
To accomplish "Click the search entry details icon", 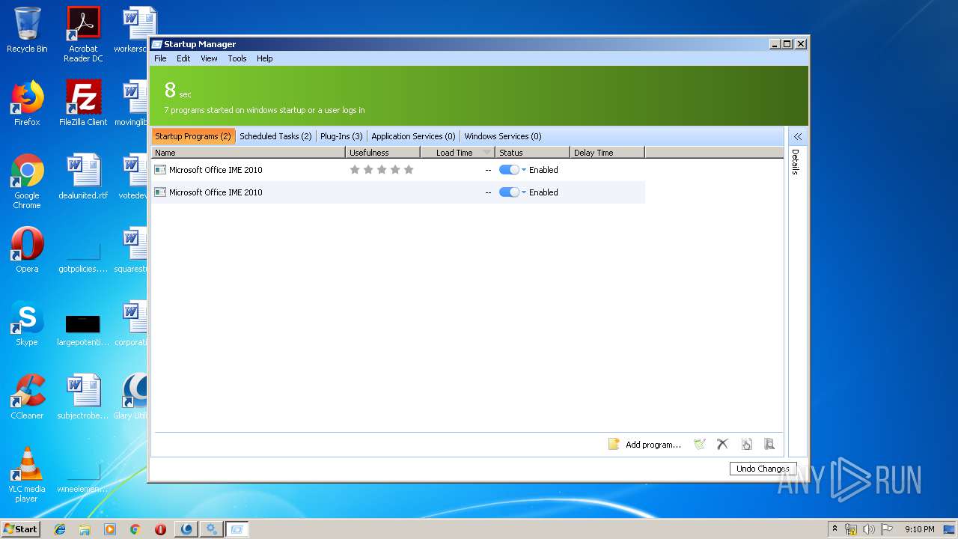I will [x=769, y=444].
